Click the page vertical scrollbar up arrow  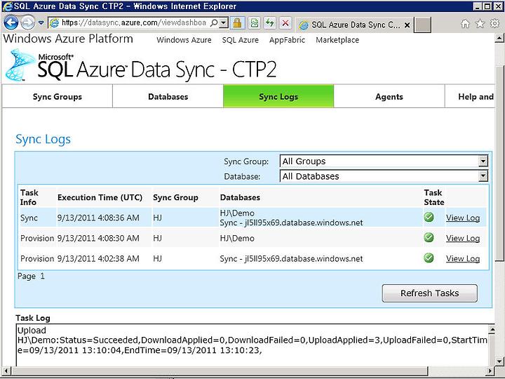coord(499,38)
